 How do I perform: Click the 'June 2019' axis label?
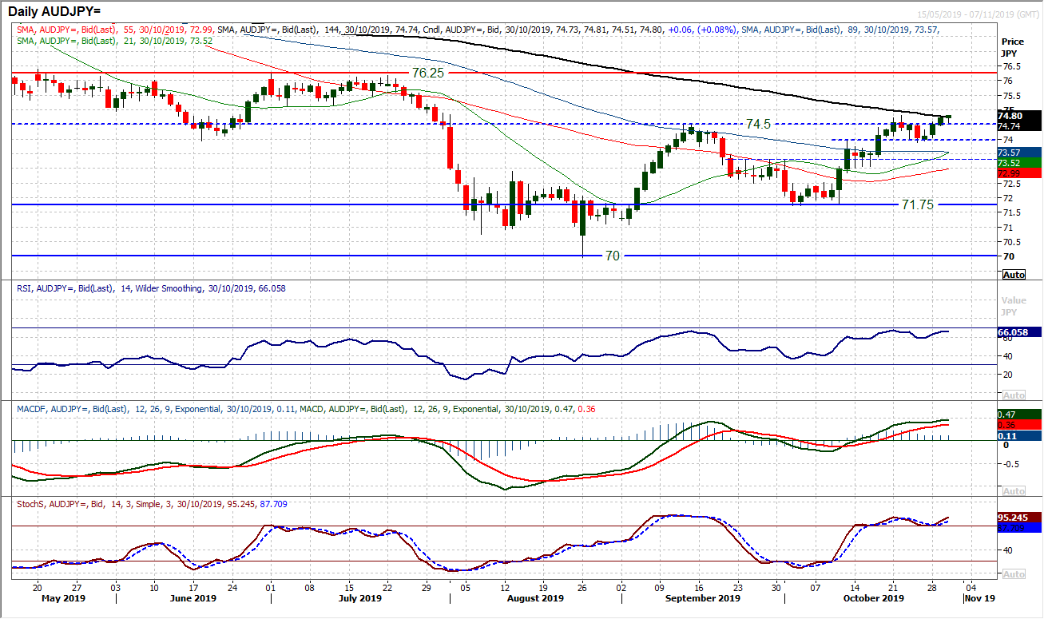pyautogui.click(x=193, y=597)
